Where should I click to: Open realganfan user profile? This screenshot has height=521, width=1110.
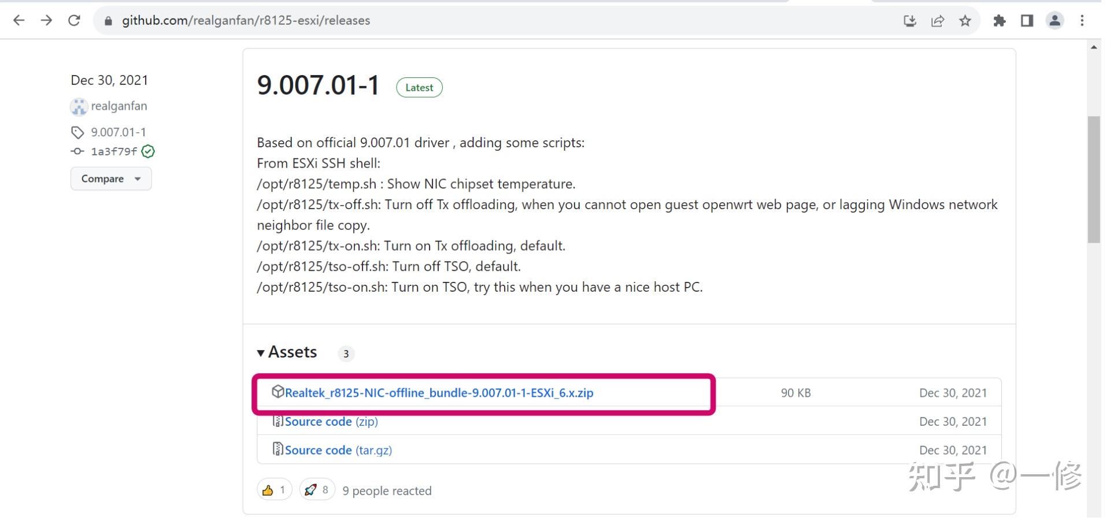pos(119,106)
